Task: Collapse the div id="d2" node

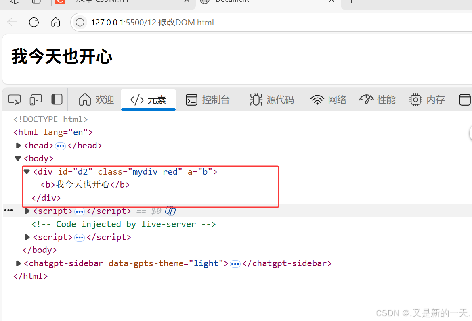Action: (27, 172)
